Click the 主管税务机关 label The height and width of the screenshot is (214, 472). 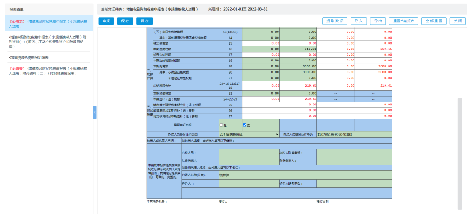click(156, 202)
